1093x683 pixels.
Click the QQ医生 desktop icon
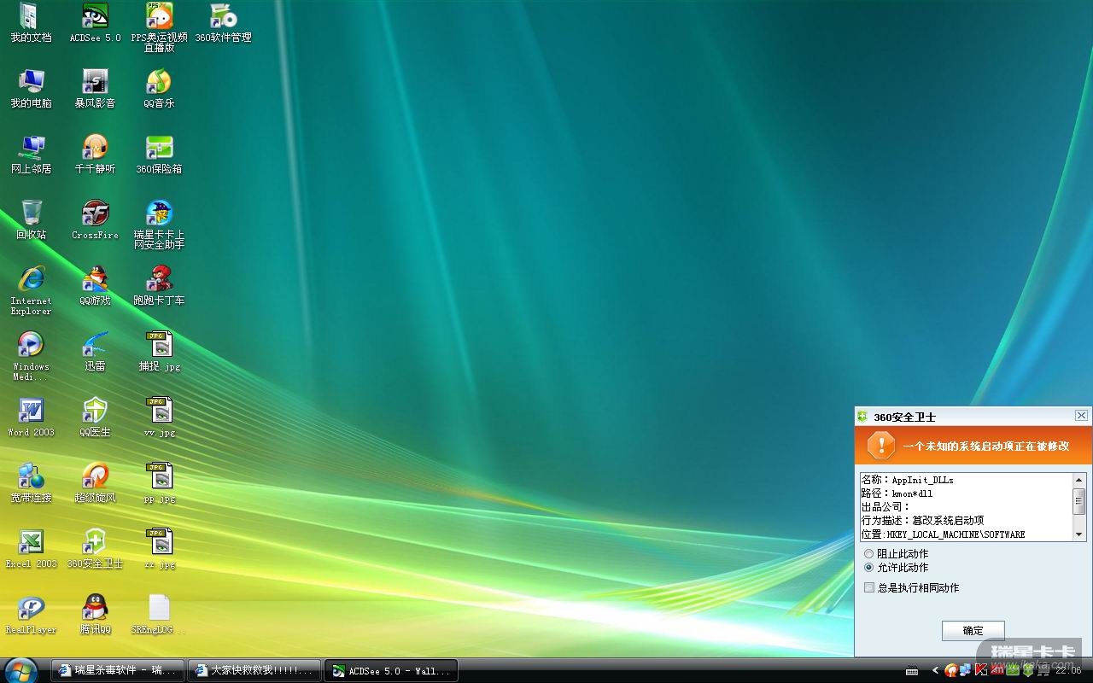95,417
